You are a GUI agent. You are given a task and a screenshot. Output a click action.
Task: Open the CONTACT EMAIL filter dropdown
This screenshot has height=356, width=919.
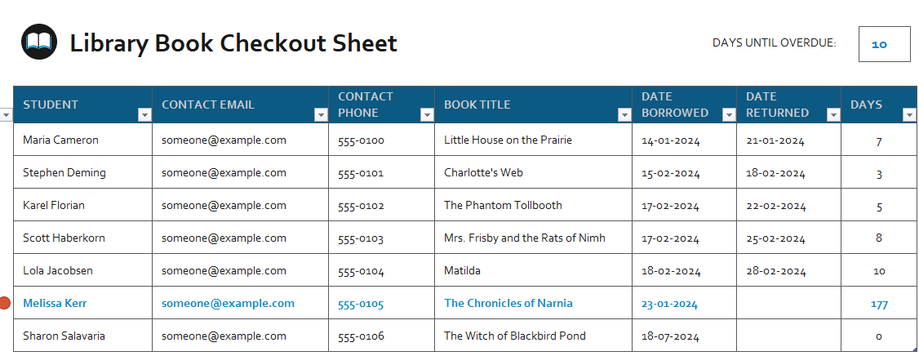pos(321,115)
